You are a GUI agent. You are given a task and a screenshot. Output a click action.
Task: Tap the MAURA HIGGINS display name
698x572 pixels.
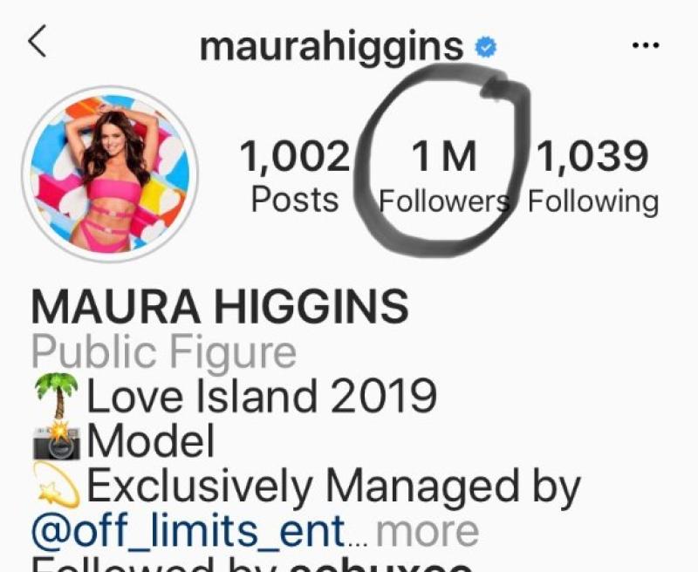pyautogui.click(x=220, y=306)
